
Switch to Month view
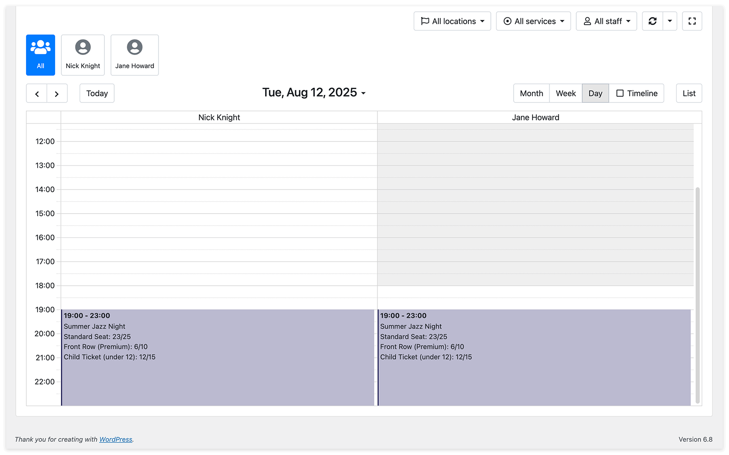coord(532,94)
